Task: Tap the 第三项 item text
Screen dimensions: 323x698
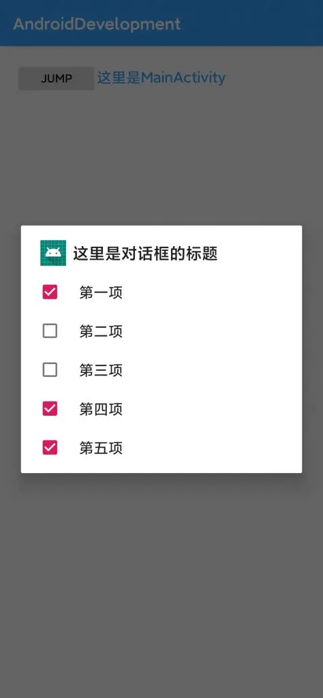Action: click(x=101, y=370)
